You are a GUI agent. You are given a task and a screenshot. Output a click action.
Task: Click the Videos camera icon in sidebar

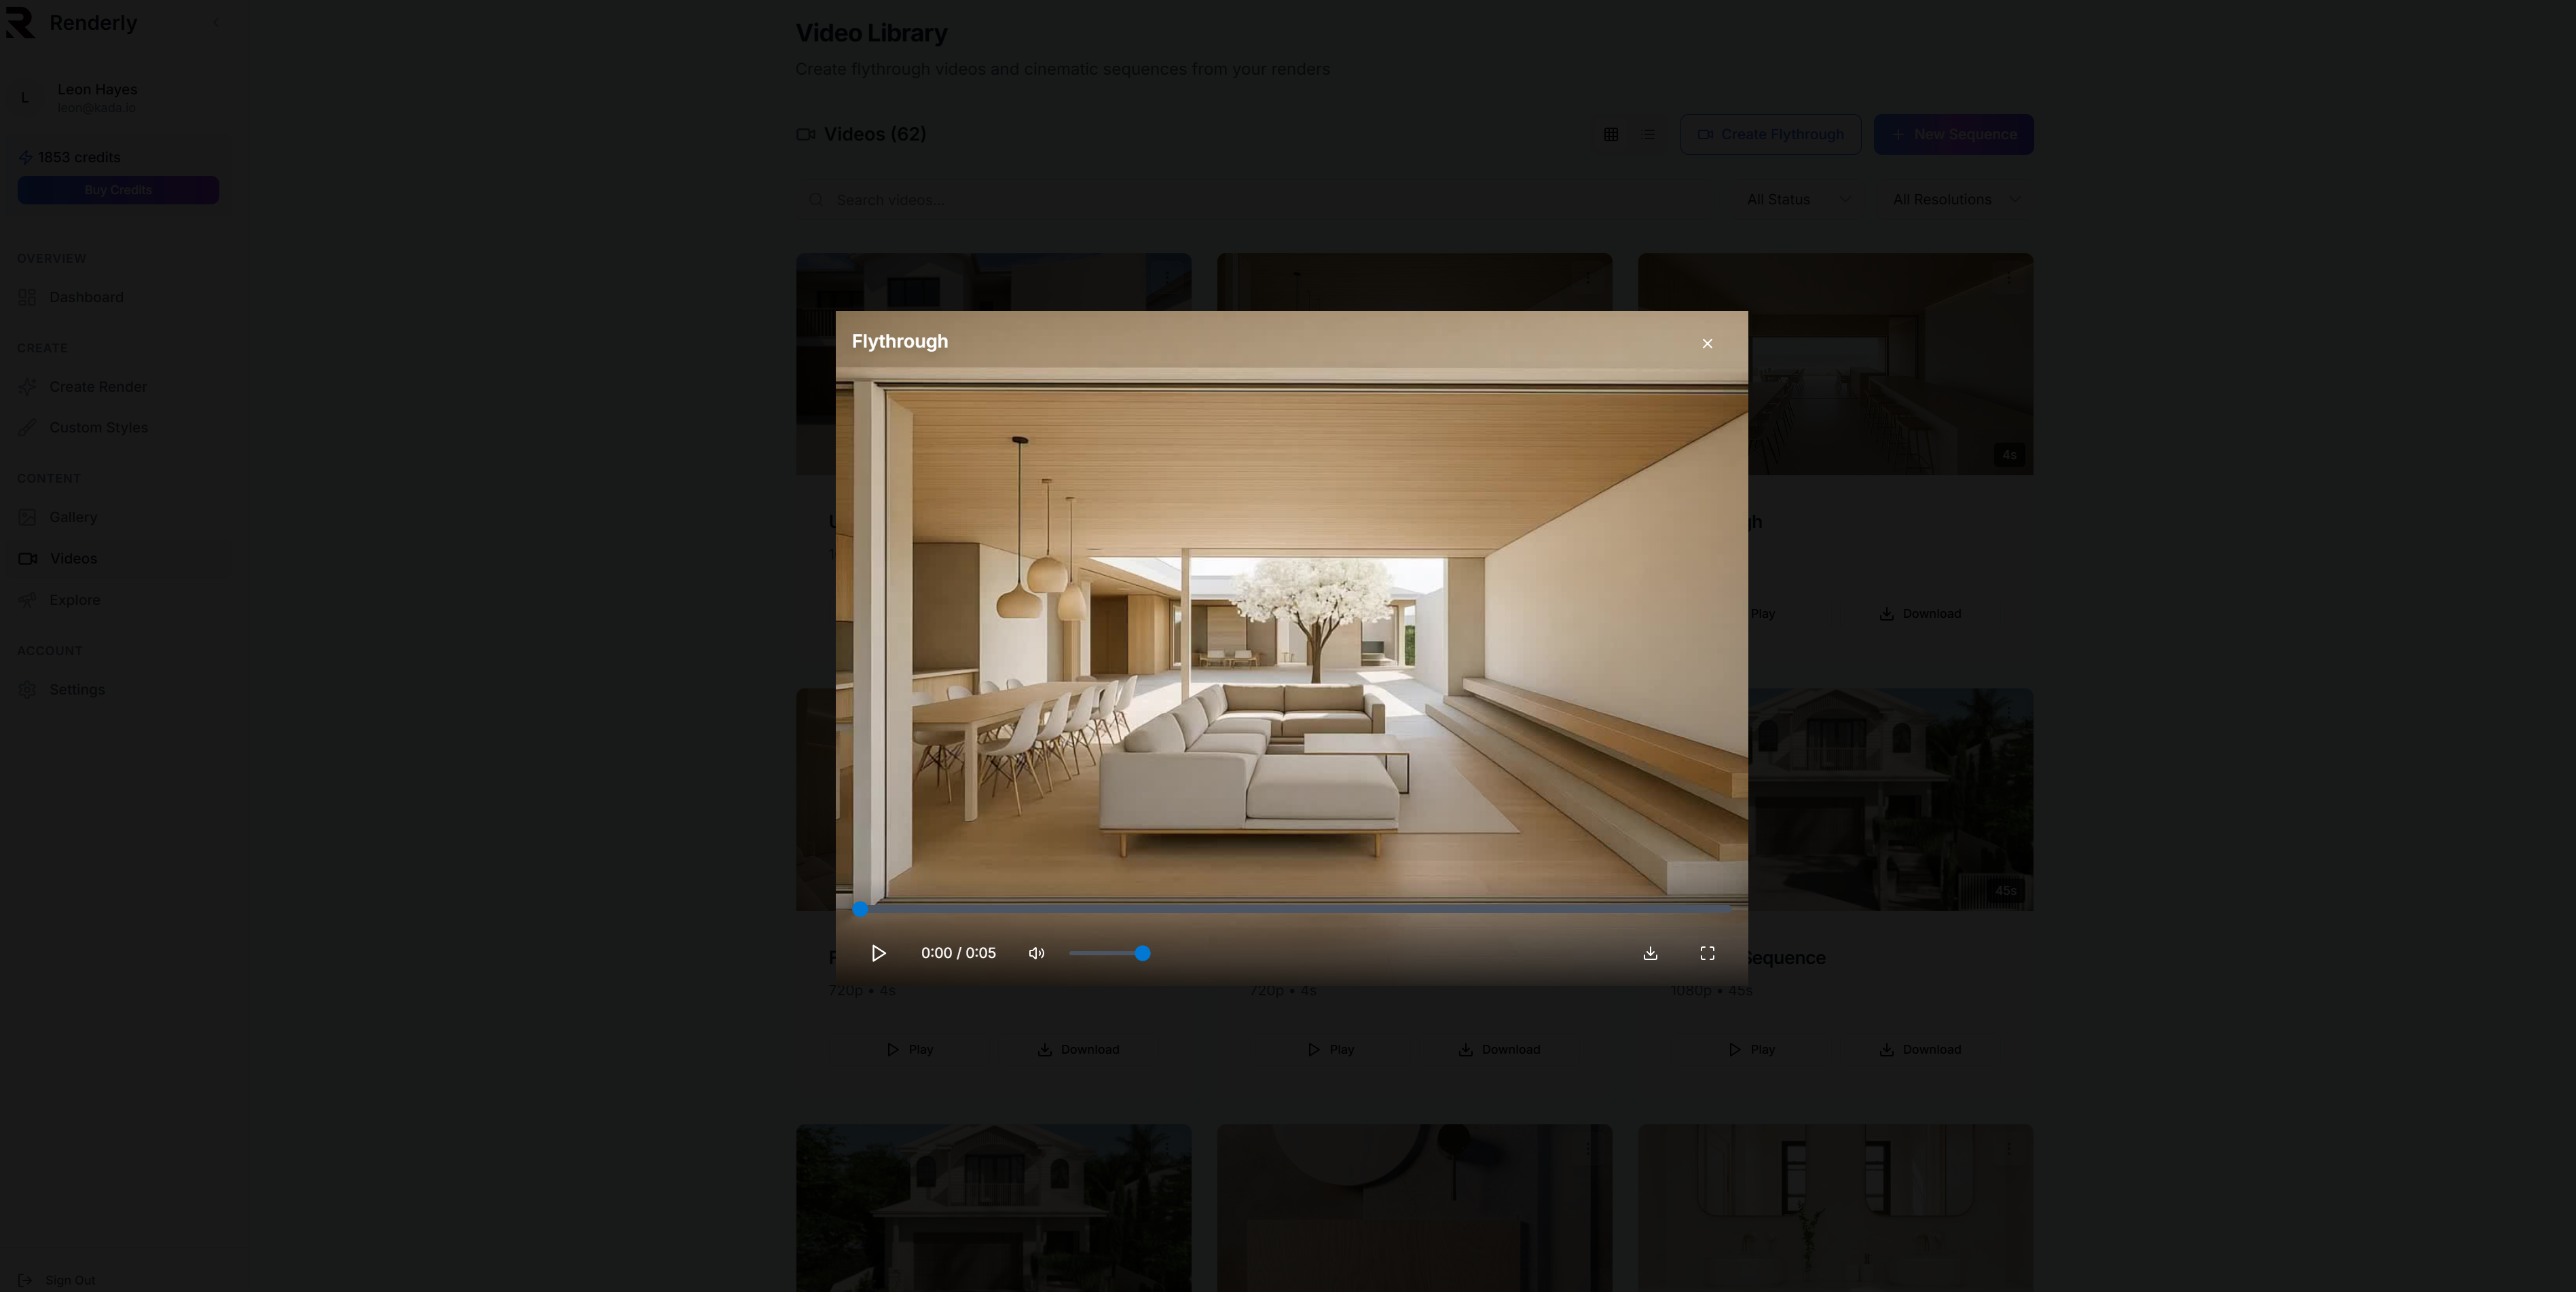(x=28, y=558)
